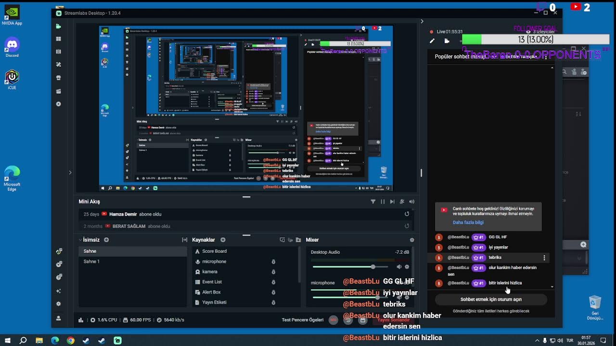
Task: Open Desktop Audio source settings gear
Action: point(407,267)
